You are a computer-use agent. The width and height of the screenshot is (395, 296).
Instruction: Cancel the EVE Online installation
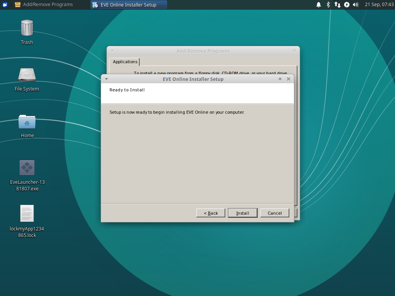point(275,213)
